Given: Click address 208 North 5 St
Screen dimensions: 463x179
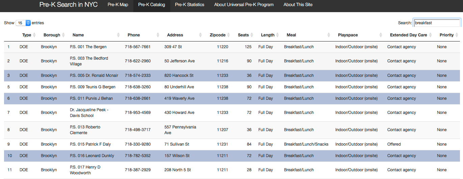Looking at the screenshot, I should click(x=178, y=170).
